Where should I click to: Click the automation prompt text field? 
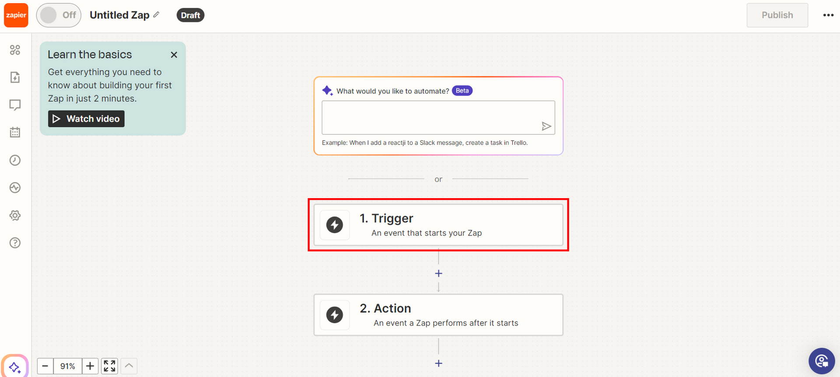coord(431,117)
